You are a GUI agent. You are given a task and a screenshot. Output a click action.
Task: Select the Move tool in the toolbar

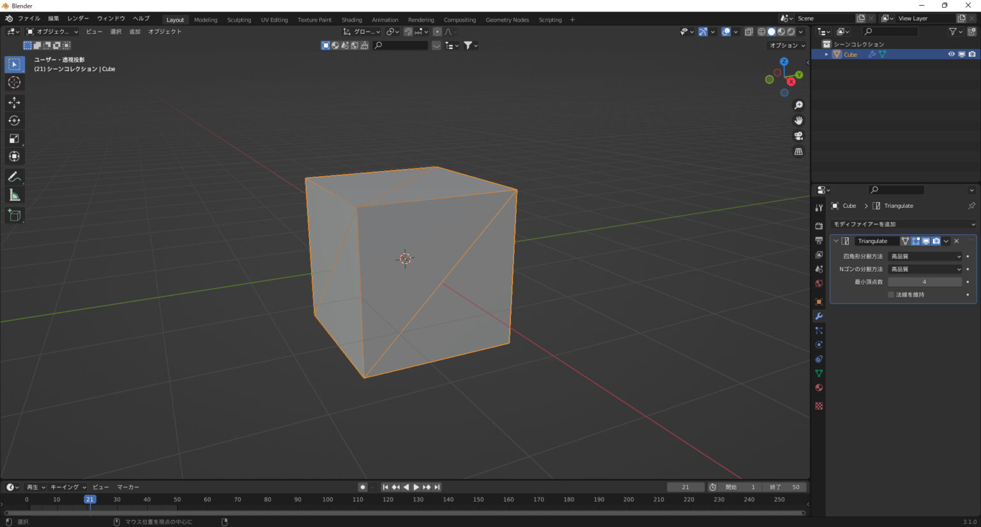coord(13,102)
